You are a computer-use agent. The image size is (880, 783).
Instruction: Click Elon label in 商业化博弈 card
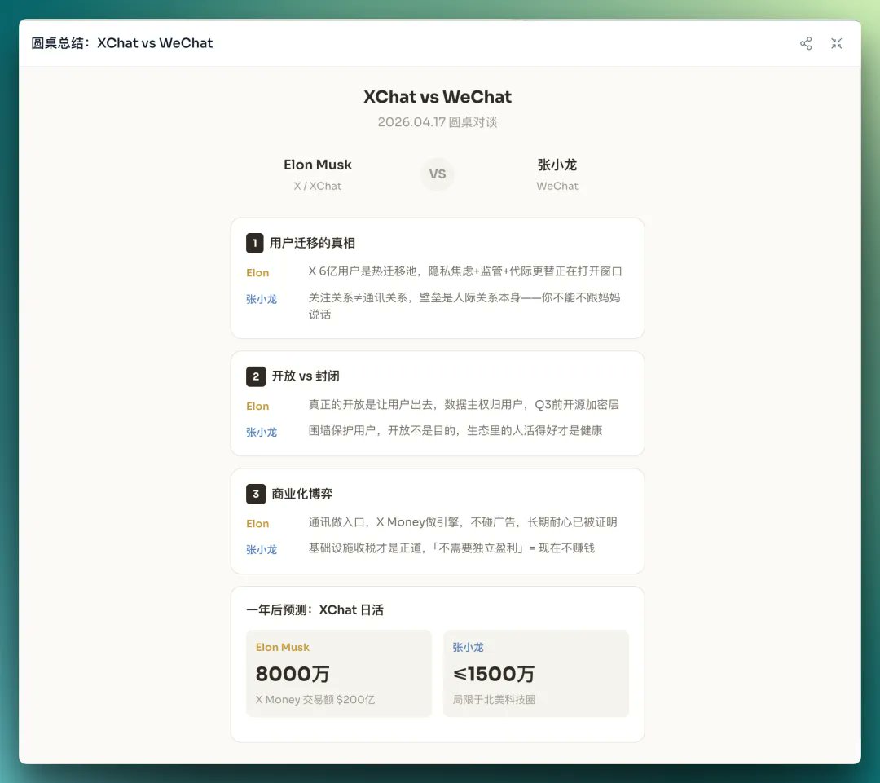point(257,524)
